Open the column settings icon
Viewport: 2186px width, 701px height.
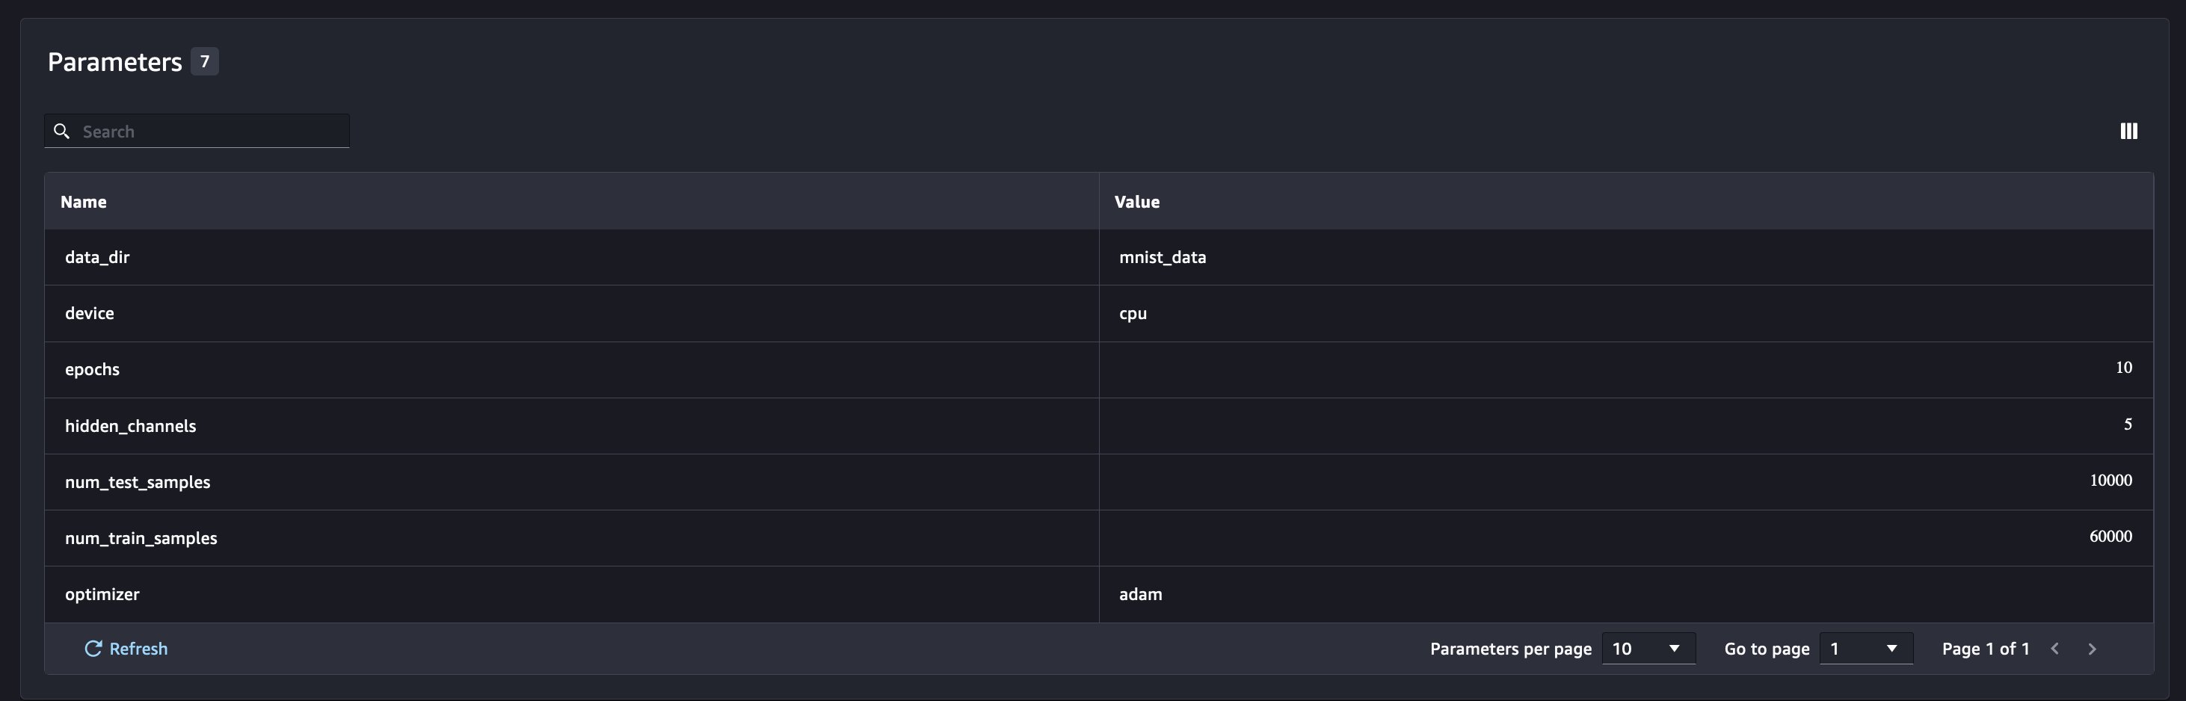point(2128,132)
